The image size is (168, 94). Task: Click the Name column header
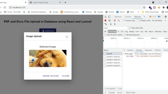point(113,50)
